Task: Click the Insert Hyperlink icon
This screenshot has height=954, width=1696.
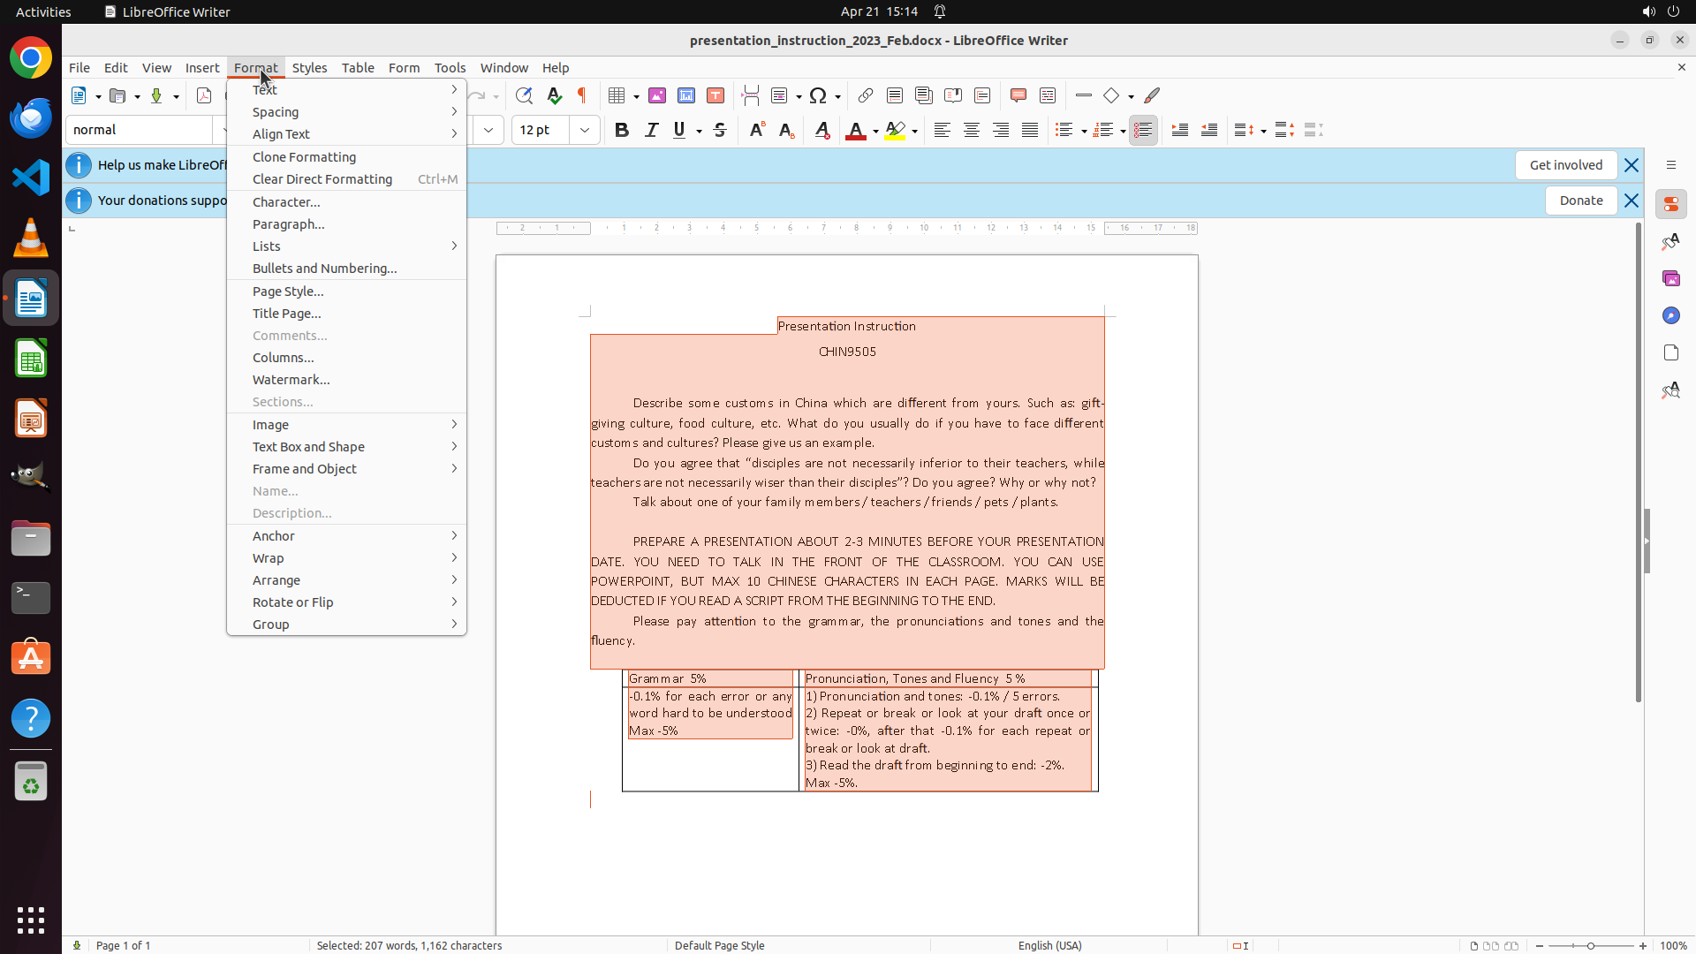Action: tap(866, 95)
